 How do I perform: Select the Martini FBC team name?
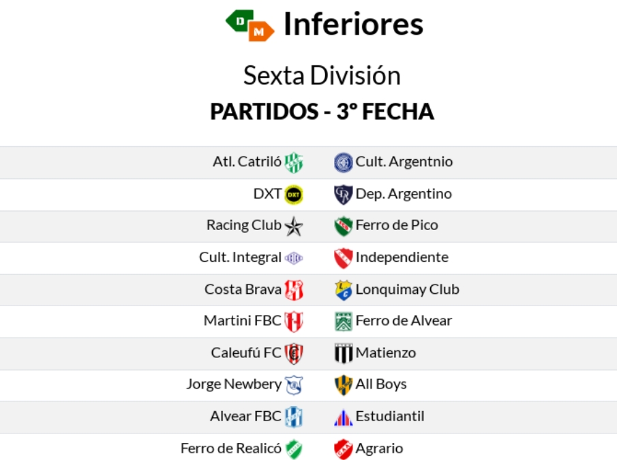(242, 321)
